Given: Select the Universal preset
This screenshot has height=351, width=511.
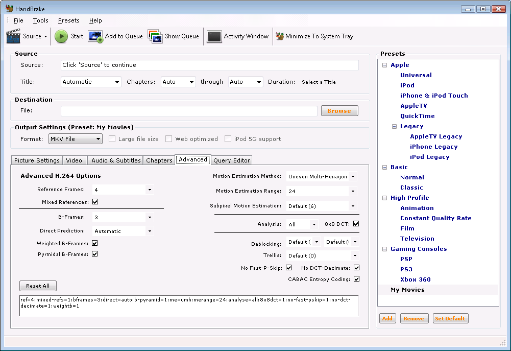Looking at the screenshot, I should pos(416,75).
